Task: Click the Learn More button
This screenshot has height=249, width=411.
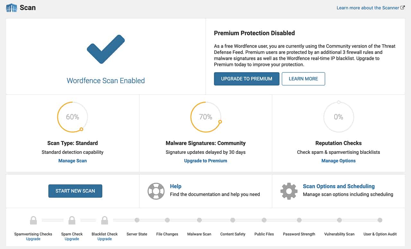Action: (303, 79)
